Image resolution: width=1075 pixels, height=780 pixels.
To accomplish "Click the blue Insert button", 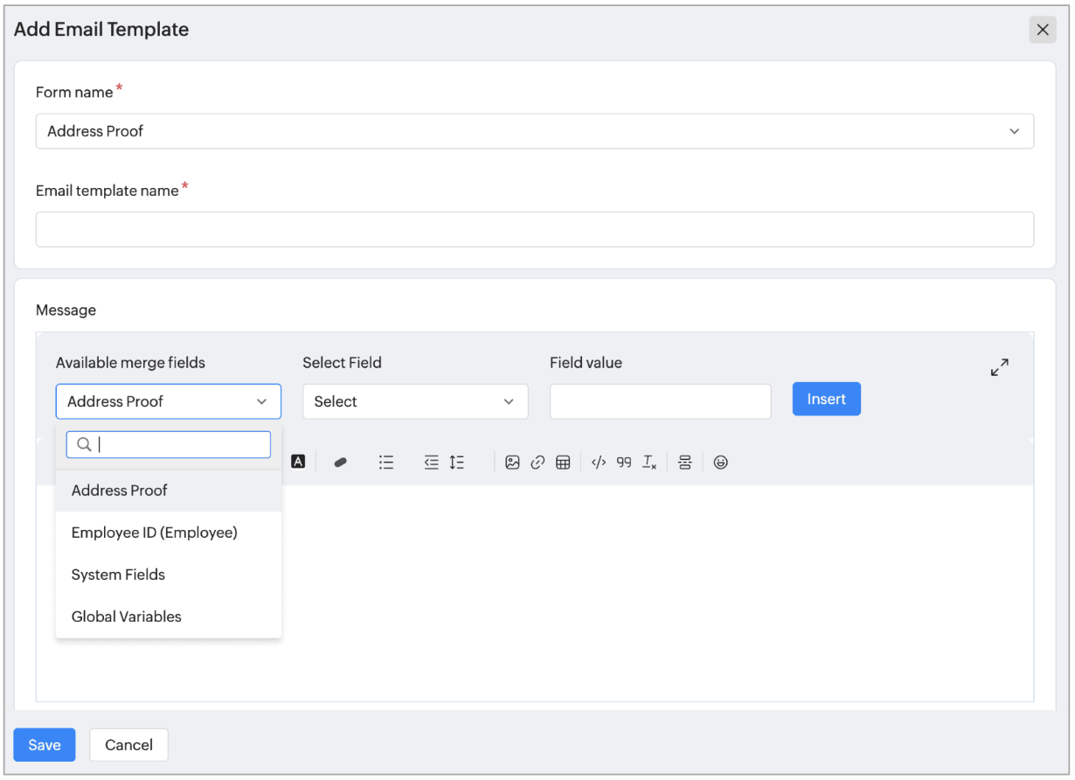I will click(826, 399).
